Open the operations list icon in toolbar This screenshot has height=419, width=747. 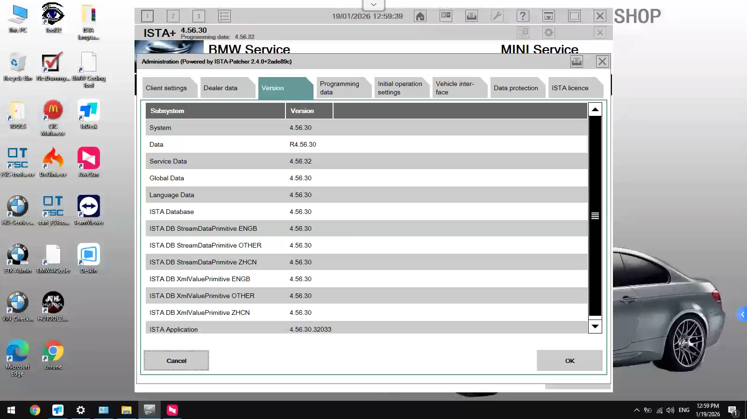(224, 16)
